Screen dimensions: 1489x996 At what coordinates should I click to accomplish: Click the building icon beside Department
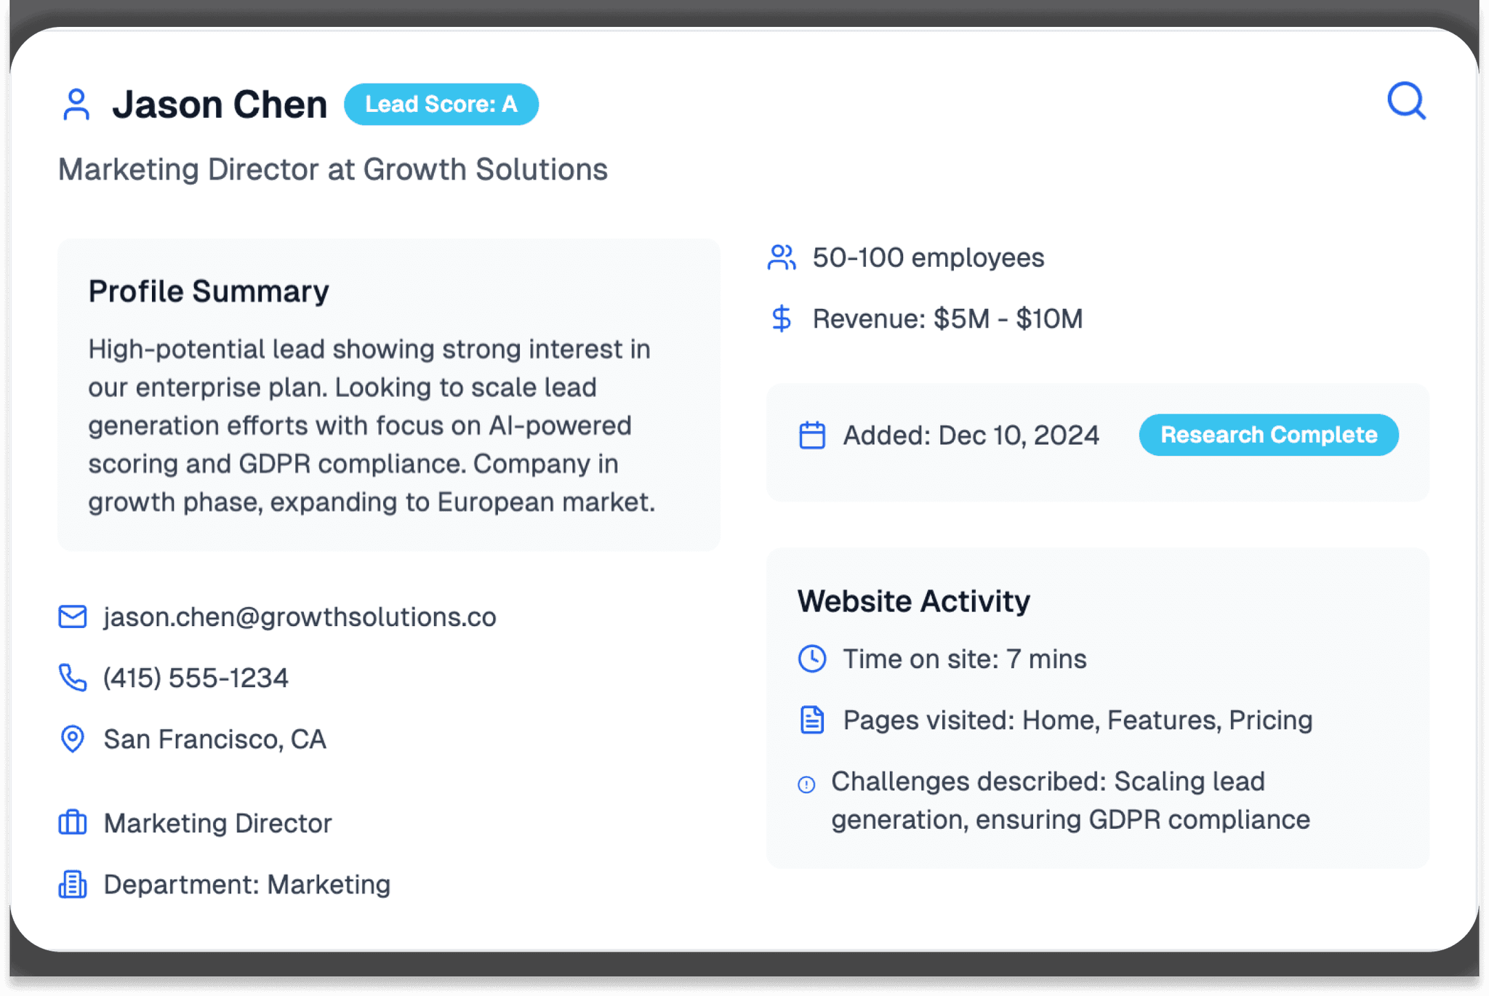(x=73, y=884)
